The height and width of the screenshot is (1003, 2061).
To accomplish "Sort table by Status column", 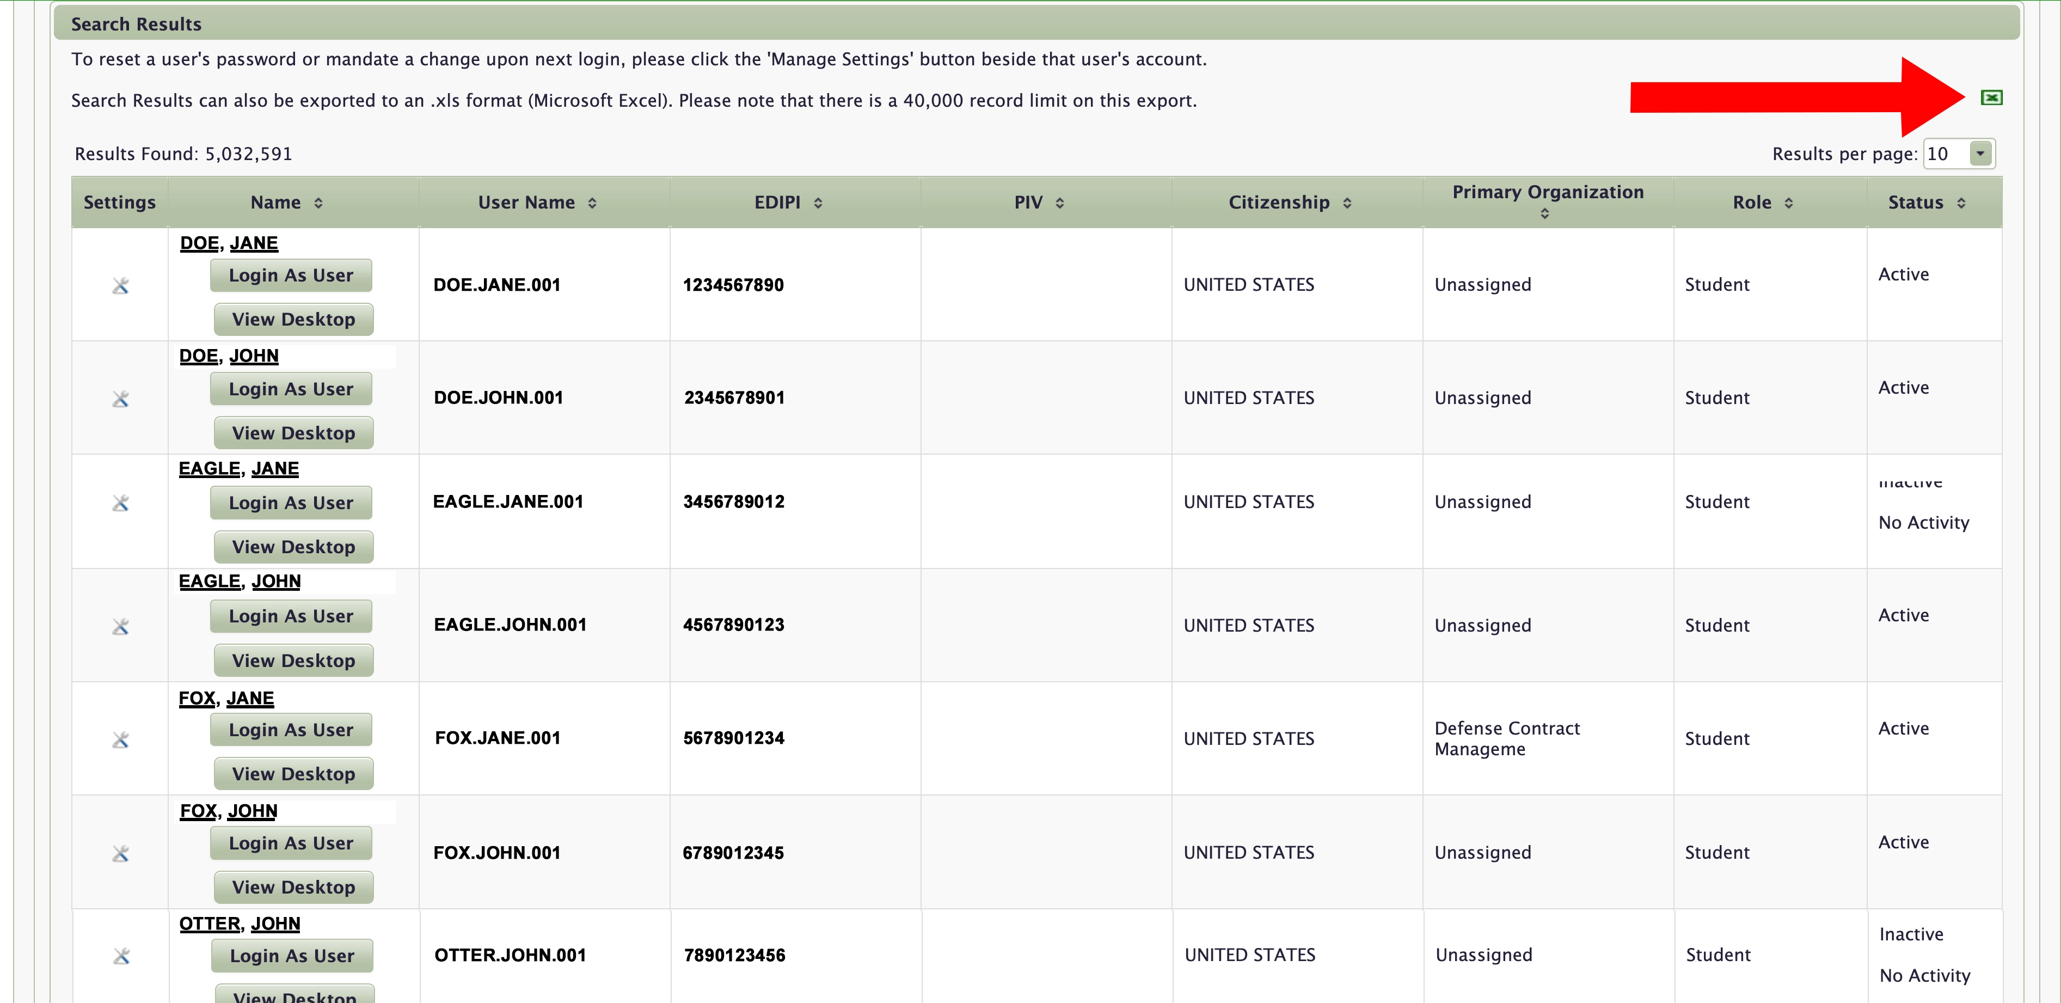I will (1926, 203).
